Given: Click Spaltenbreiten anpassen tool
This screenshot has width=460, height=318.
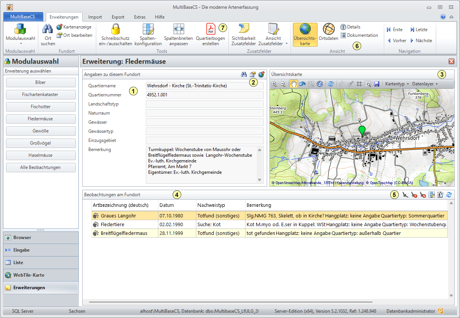Looking at the screenshot, I should point(178,35).
